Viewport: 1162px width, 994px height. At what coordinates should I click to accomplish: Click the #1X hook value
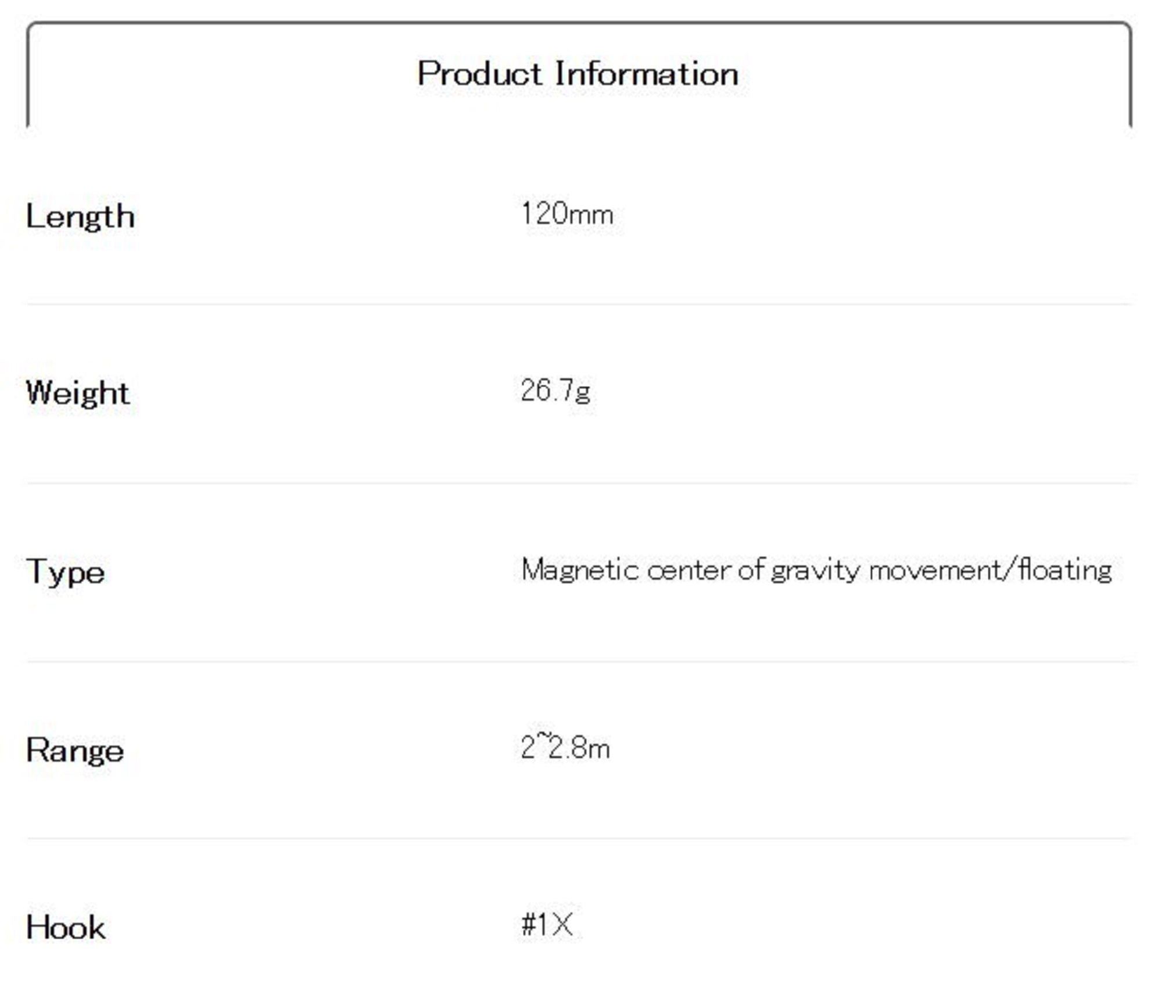(547, 924)
